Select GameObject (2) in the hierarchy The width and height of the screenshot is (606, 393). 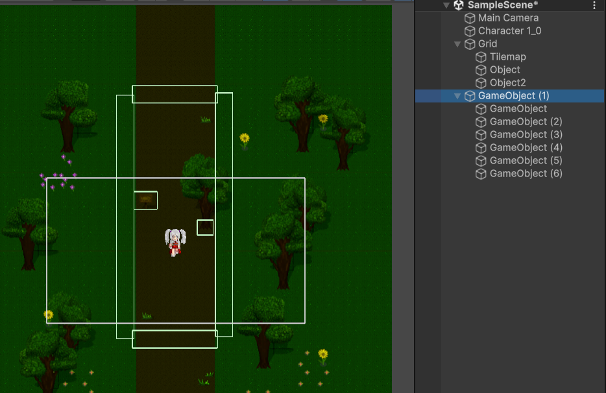526,122
